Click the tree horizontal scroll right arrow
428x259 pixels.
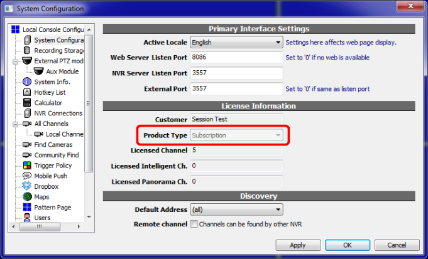click(x=79, y=226)
